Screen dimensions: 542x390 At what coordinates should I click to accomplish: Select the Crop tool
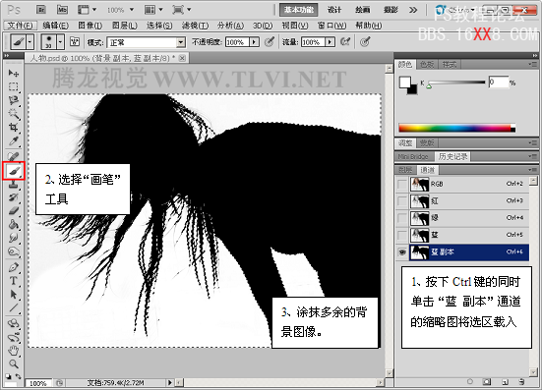click(x=14, y=127)
